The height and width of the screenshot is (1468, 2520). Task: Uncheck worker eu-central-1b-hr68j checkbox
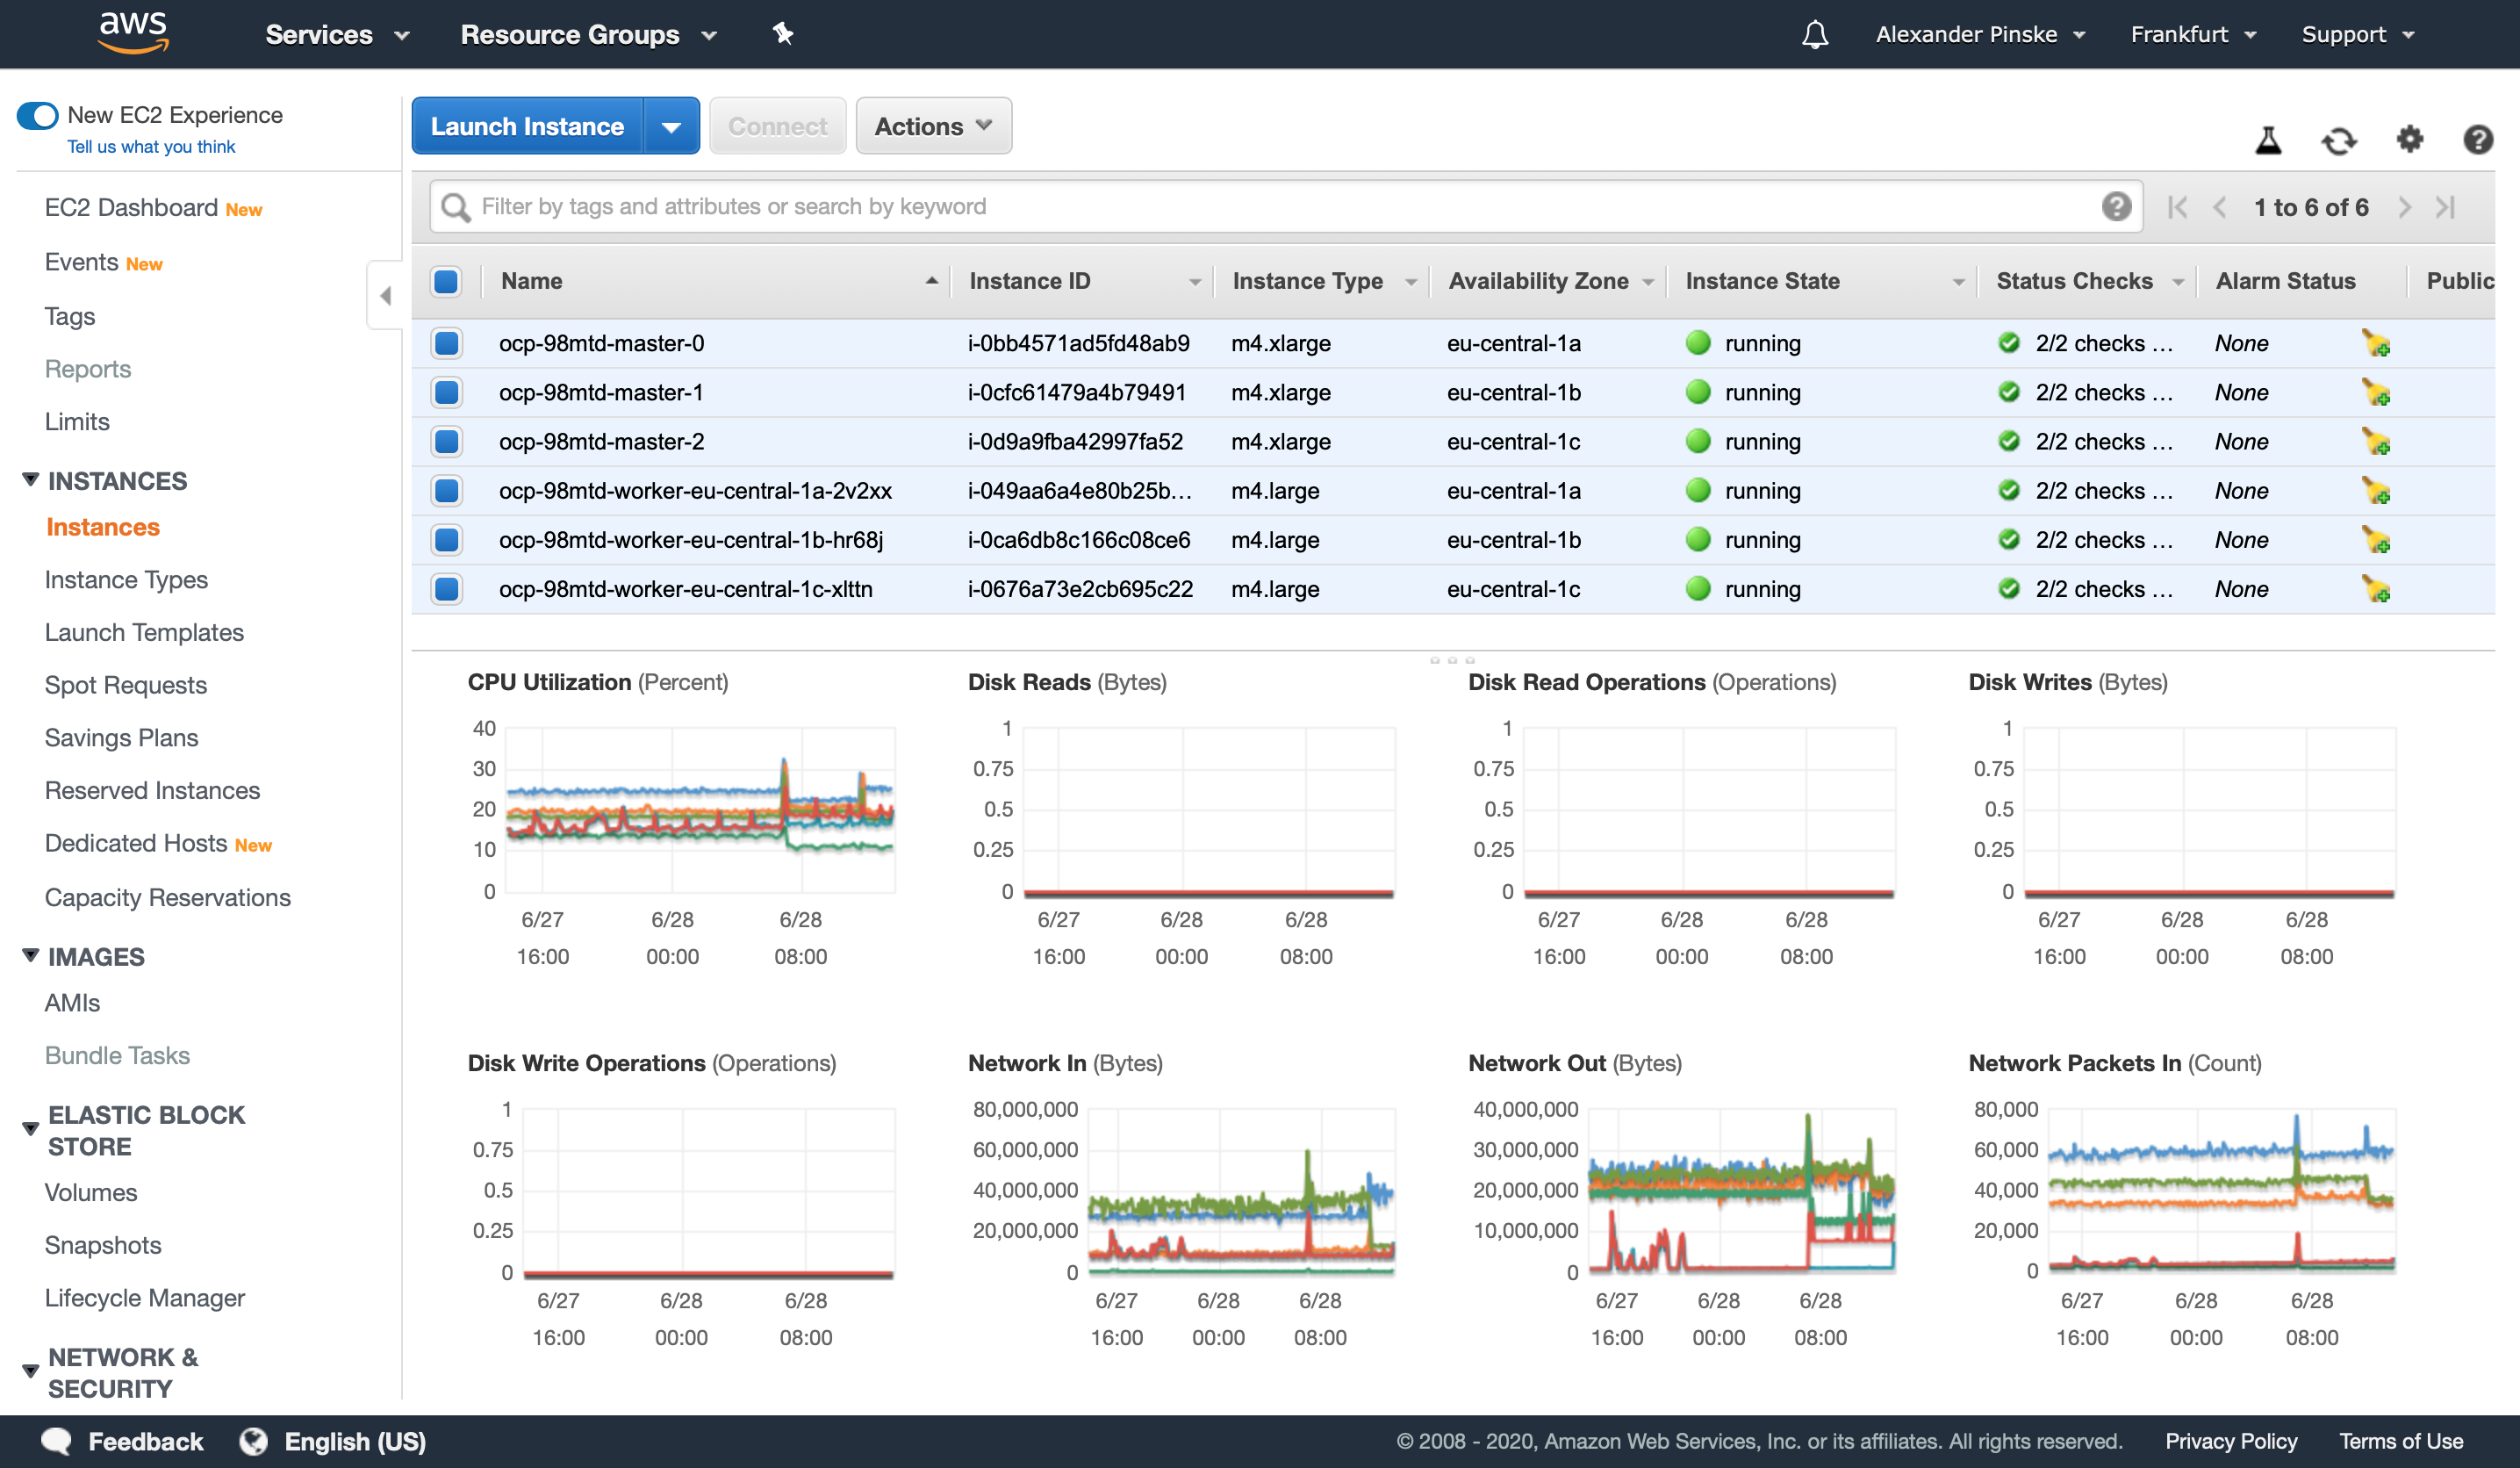tap(446, 540)
